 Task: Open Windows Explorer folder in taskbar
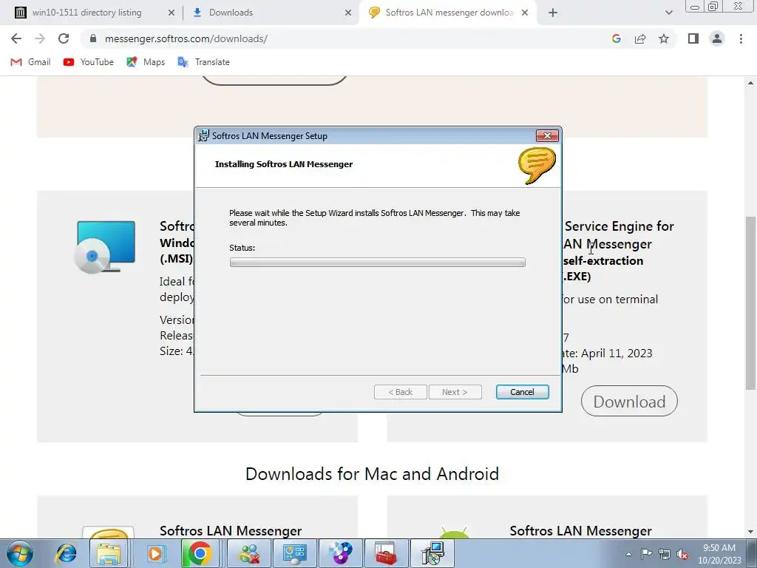[x=109, y=553]
